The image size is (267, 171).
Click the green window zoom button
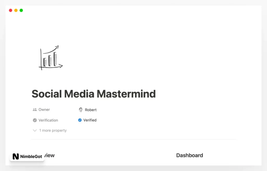(21, 10)
